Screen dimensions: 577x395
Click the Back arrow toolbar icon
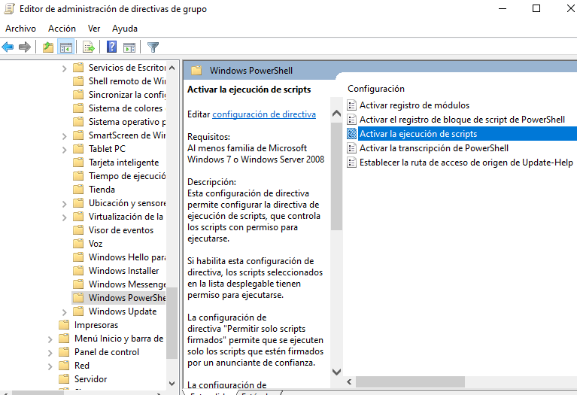(x=8, y=47)
